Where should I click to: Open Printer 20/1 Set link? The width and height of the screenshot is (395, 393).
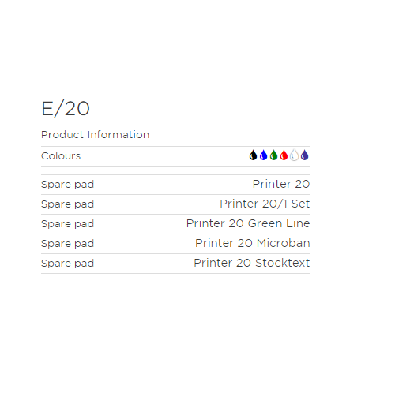(x=265, y=204)
